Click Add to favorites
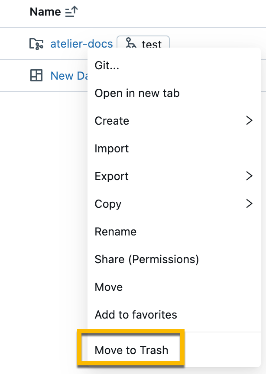This screenshot has height=374, width=266. 136,315
